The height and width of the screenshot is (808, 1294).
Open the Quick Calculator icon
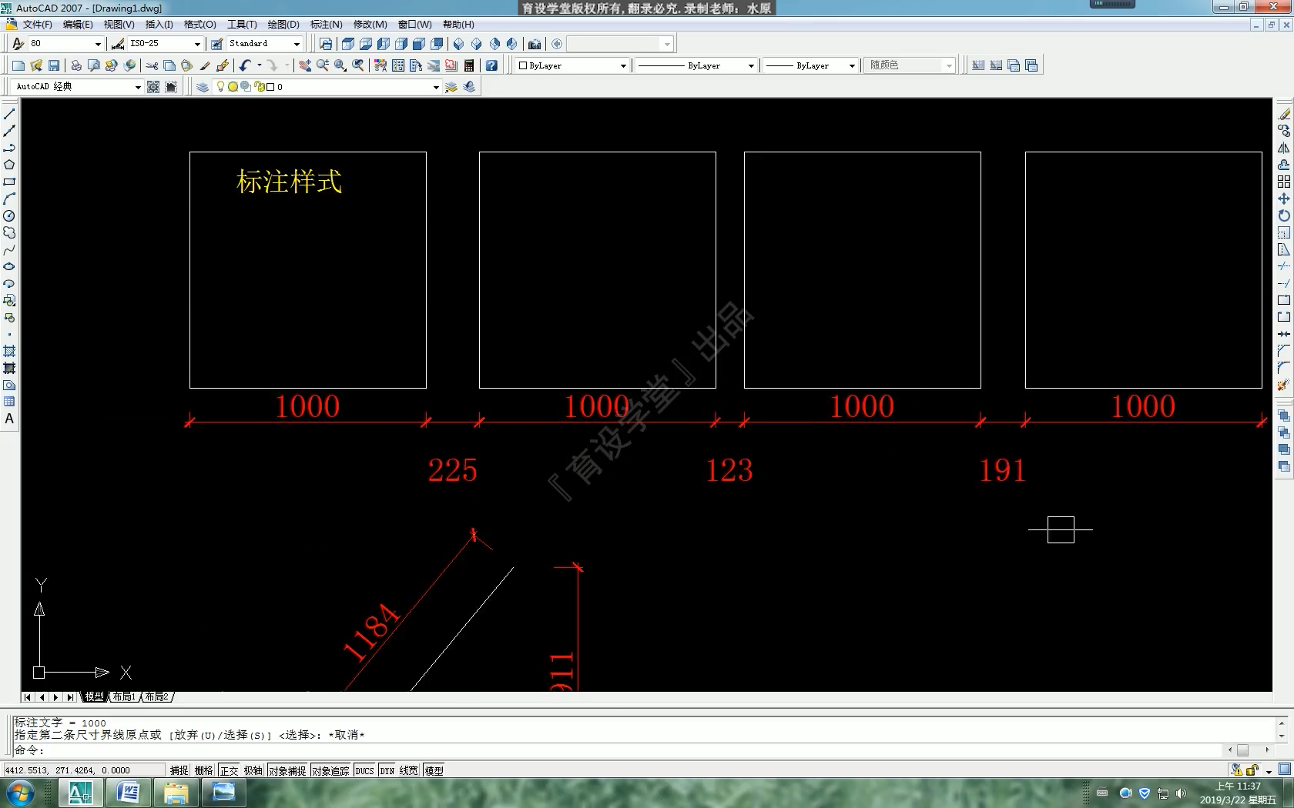point(469,65)
